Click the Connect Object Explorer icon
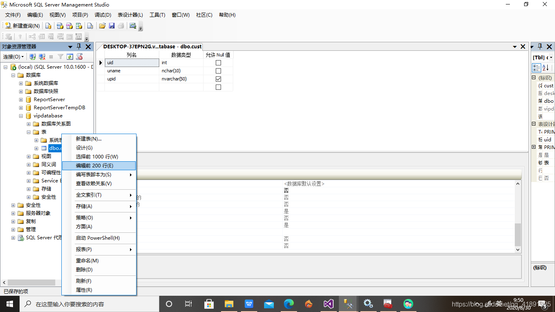 [x=33, y=56]
